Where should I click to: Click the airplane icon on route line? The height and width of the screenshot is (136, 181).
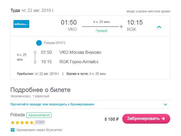click(x=121, y=27)
